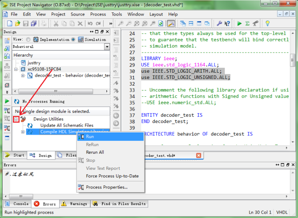The height and width of the screenshot is (218, 298).
Task: Click the toolbar overflow chevron
Action: pos(110,24)
